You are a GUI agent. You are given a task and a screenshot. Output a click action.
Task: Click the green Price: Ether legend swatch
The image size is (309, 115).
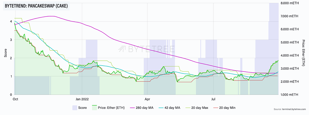[x=95, y=108]
